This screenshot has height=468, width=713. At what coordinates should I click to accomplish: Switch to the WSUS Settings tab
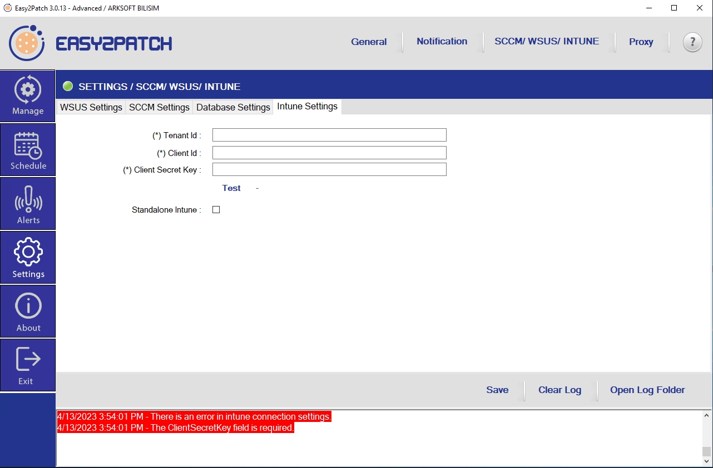tap(91, 107)
